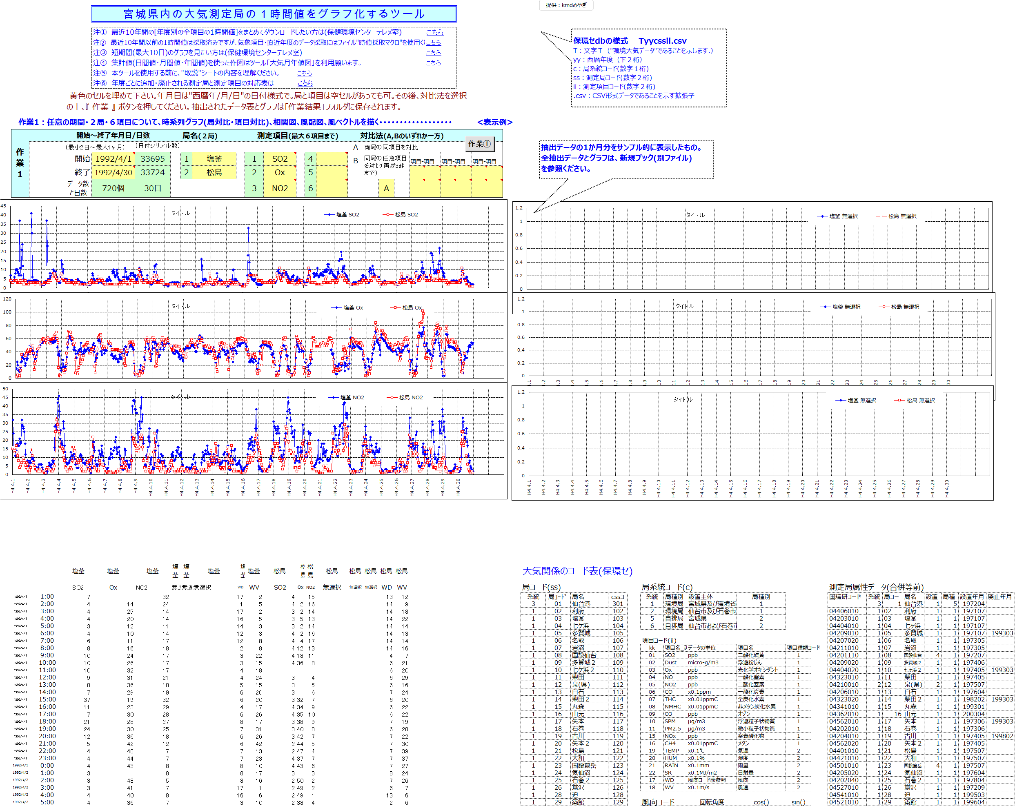Click the 提供:kmdみやぎ label
Image resolution: width=1015 pixels, height=806 pixels.
(x=566, y=5)
